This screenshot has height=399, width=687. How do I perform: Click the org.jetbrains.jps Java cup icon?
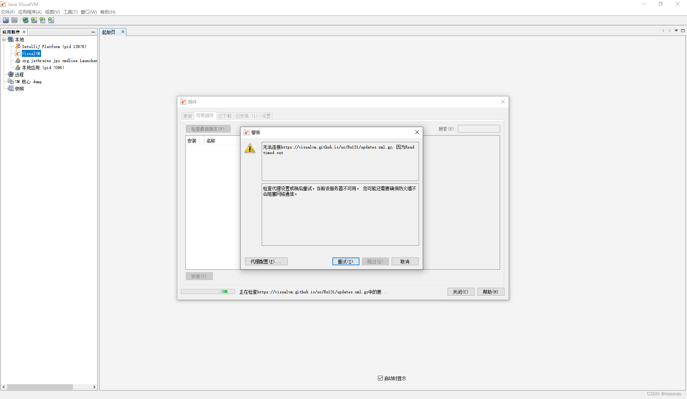pyautogui.click(x=18, y=60)
